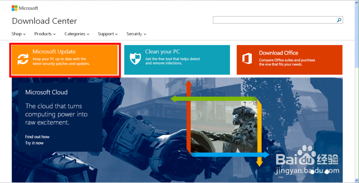The height and width of the screenshot is (183, 359).
Task: Click the Microsoft wordmark text
Action: coord(28,8)
